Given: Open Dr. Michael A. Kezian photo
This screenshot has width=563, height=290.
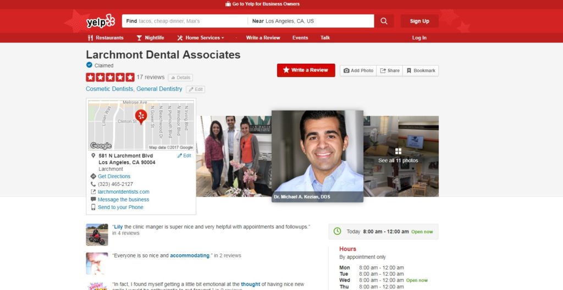Looking at the screenshot, I should (x=317, y=156).
